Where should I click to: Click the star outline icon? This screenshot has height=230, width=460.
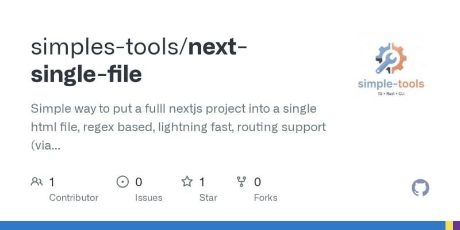pyautogui.click(x=187, y=182)
